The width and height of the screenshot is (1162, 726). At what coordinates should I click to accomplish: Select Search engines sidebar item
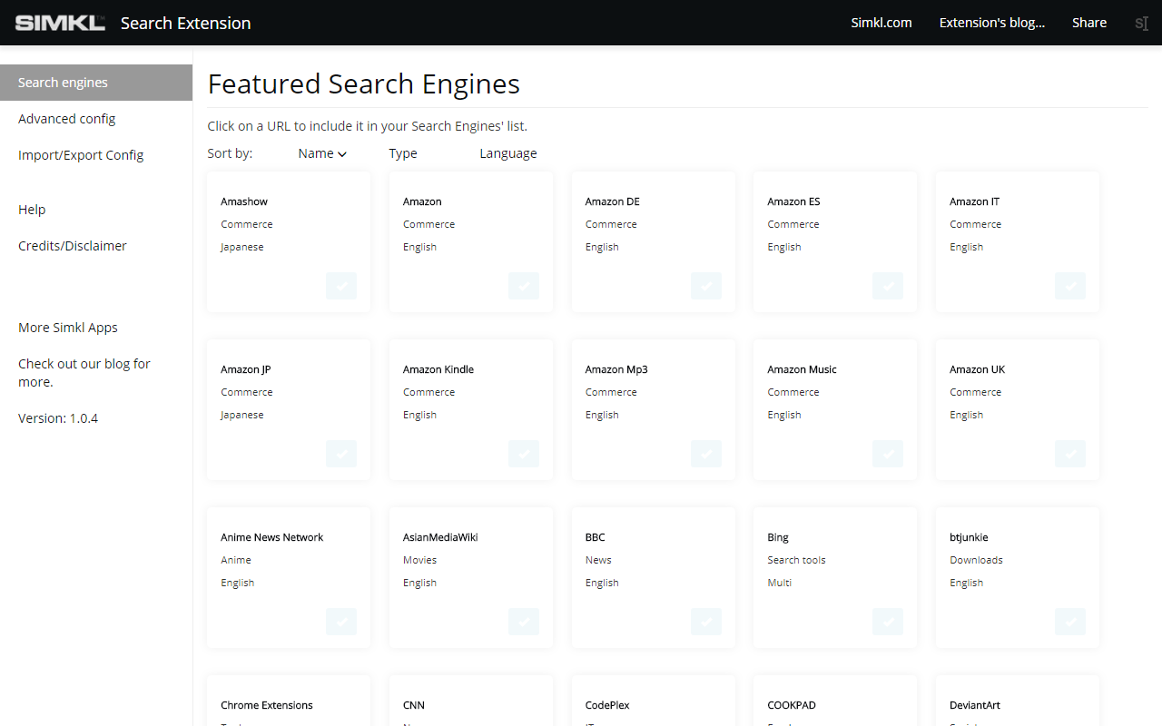point(96,83)
